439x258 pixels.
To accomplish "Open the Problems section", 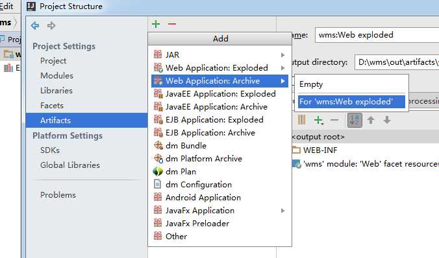I will coord(58,195).
